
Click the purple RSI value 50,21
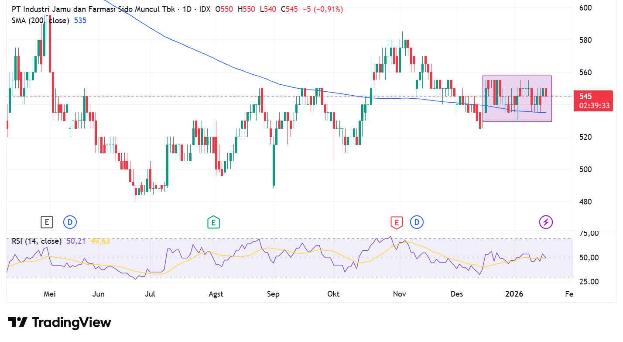pyautogui.click(x=76, y=240)
